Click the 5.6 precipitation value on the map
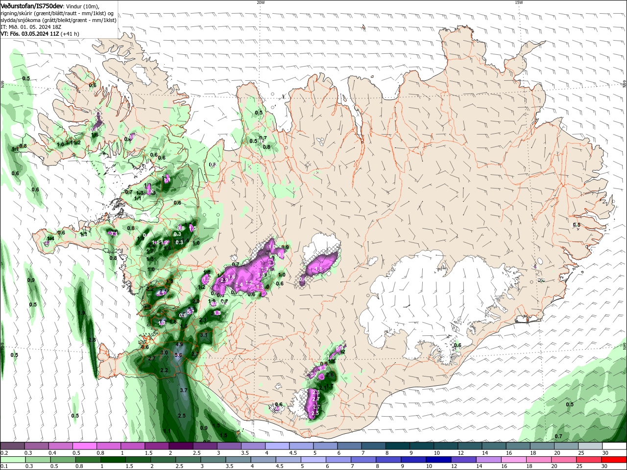This screenshot has height=470, width=627. pos(178,355)
